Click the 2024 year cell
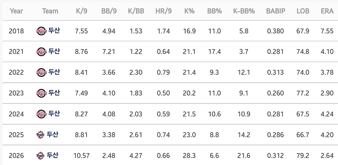 point(16,114)
